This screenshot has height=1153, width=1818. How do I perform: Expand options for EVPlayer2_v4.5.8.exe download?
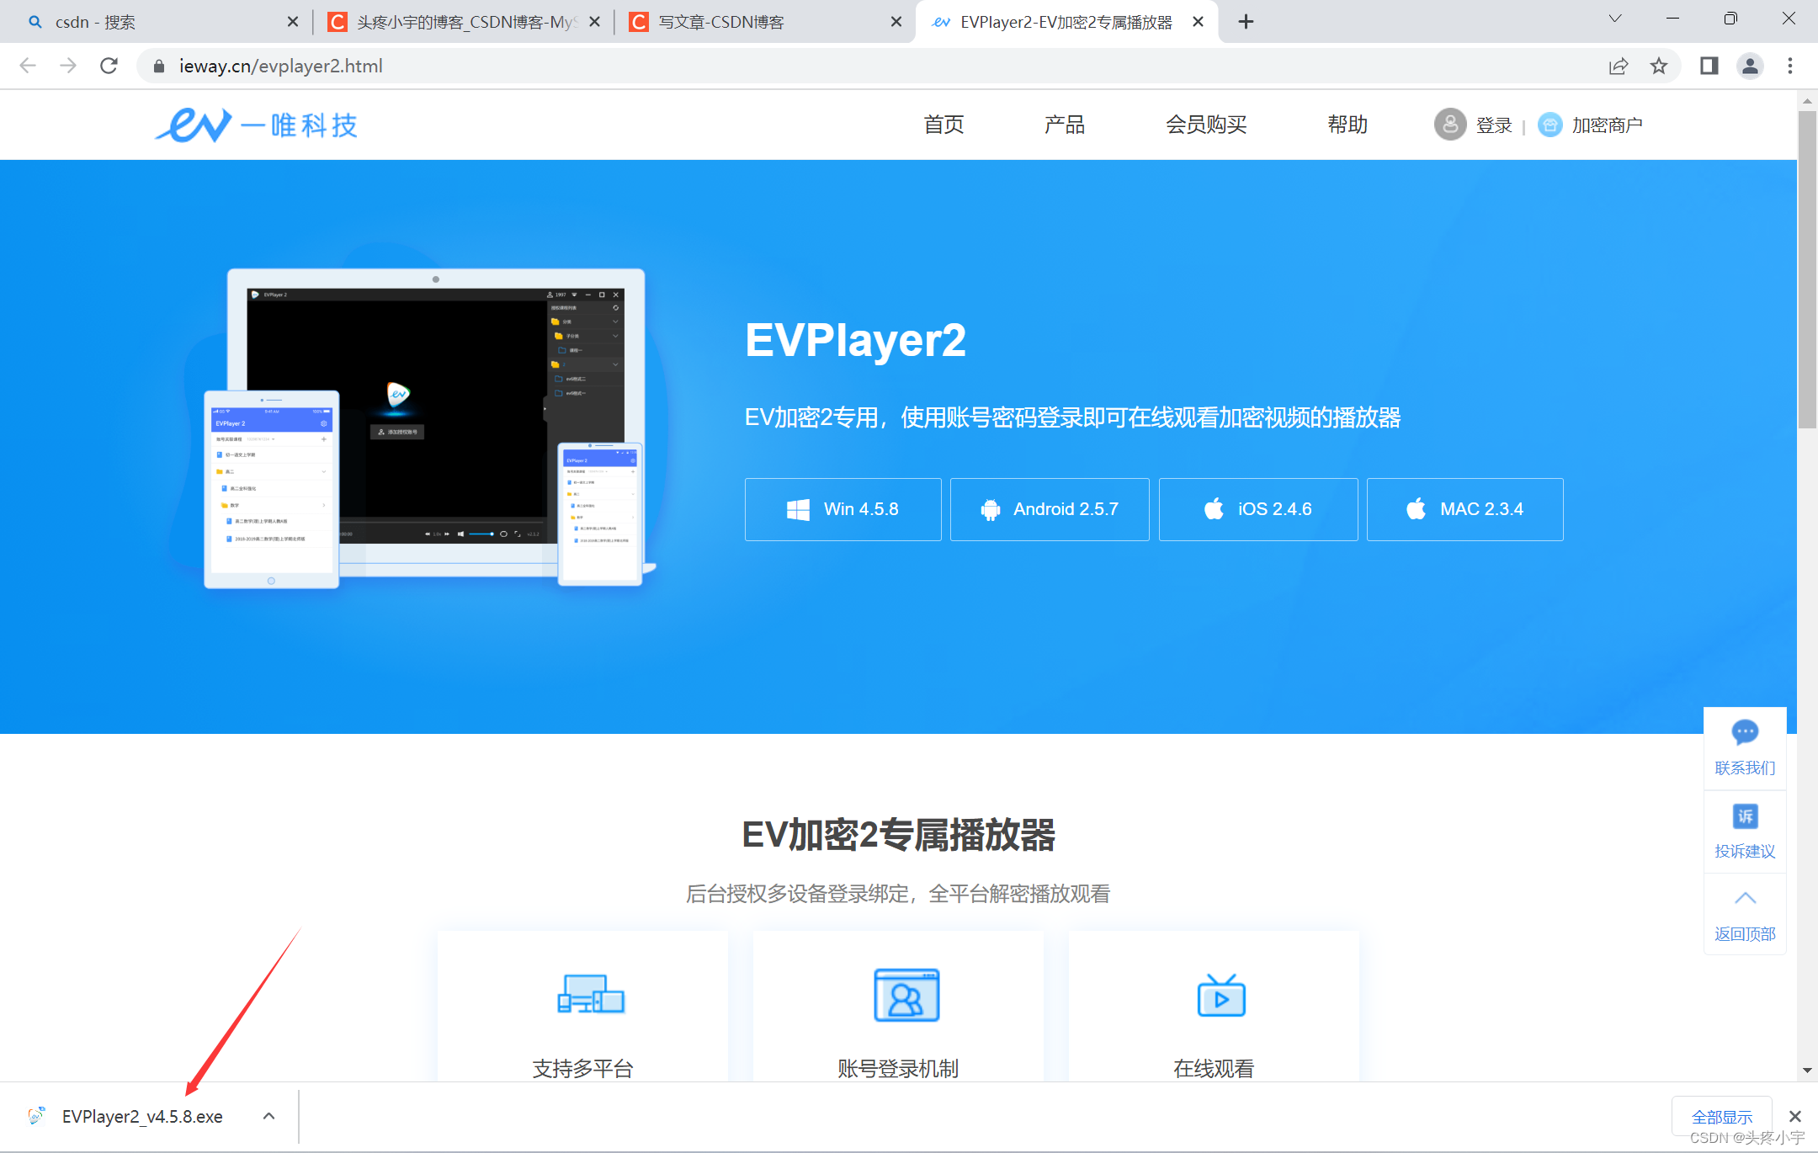268,1115
